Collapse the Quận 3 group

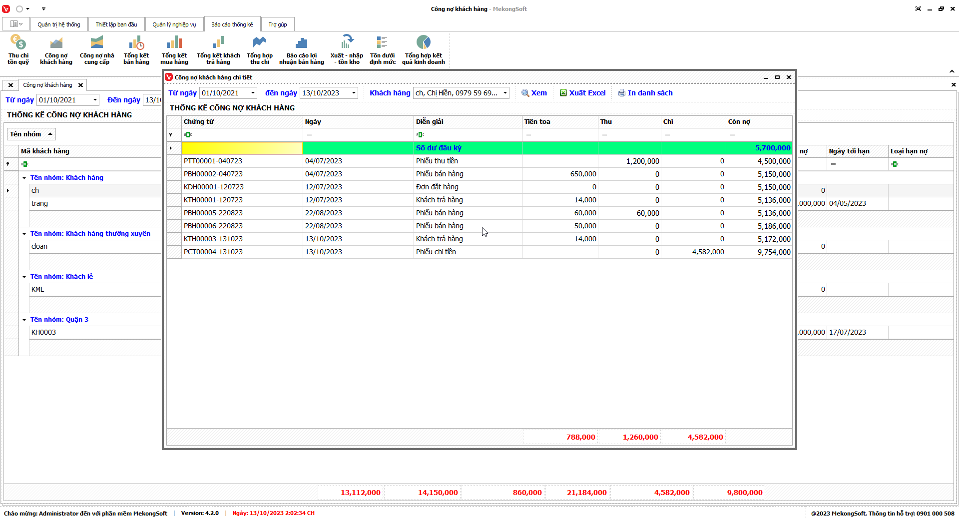tap(24, 320)
